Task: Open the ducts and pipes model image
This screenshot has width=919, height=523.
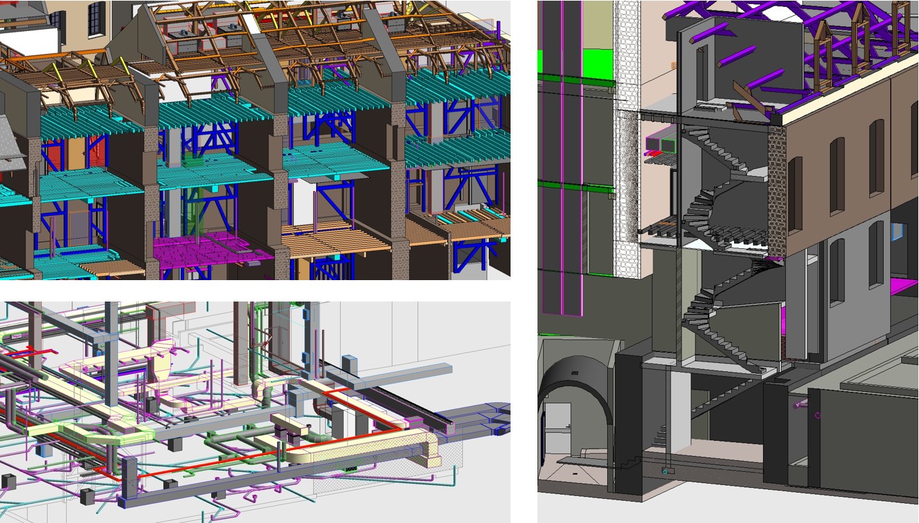Action: click(255, 411)
